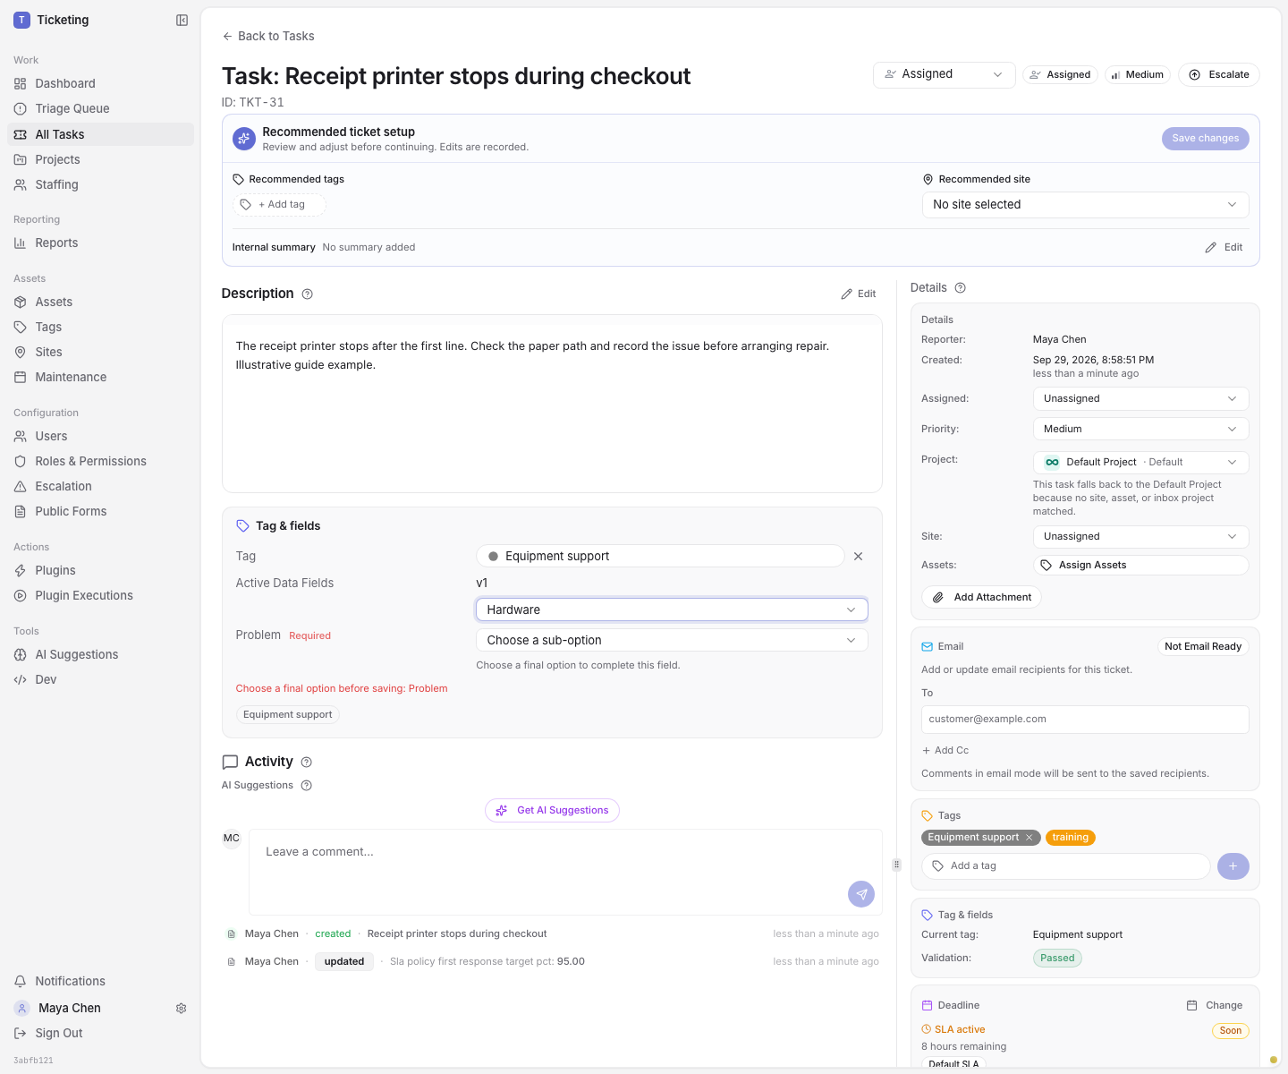The height and width of the screenshot is (1074, 1288).
Task: Click the Add Attachment button
Action: pyautogui.click(x=981, y=597)
